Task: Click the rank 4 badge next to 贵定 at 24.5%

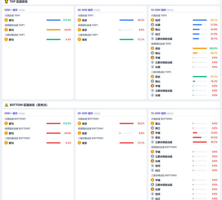Action: click(x=152, y=137)
